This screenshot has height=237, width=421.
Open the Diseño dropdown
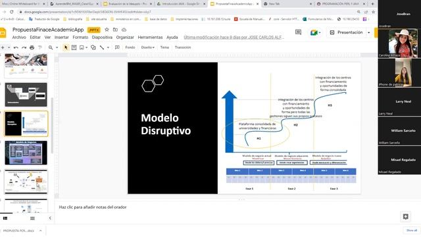point(147,47)
